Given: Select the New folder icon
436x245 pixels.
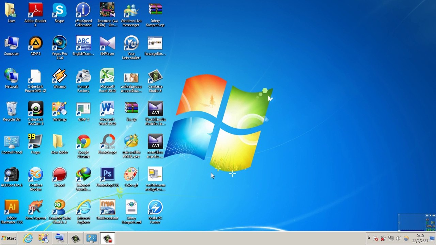Looking at the screenshot, I should [x=59, y=144].
